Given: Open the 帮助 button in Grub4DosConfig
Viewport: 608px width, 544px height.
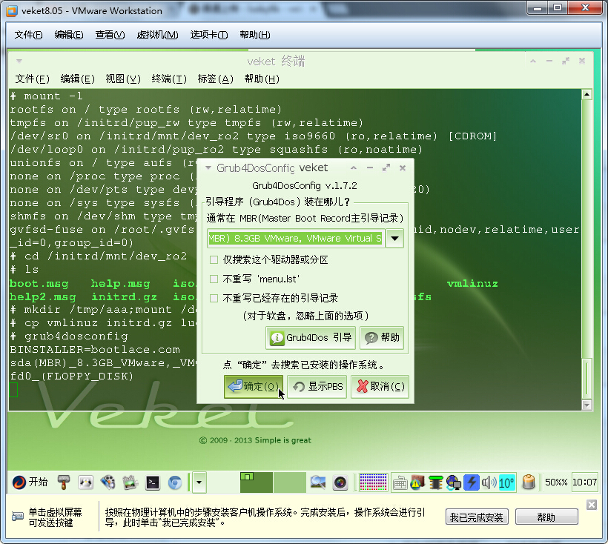Looking at the screenshot, I should tap(382, 337).
